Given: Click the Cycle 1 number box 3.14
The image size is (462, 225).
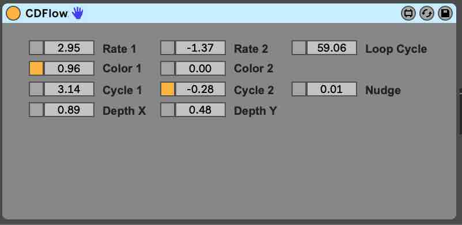Looking at the screenshot, I should pyautogui.click(x=69, y=90).
